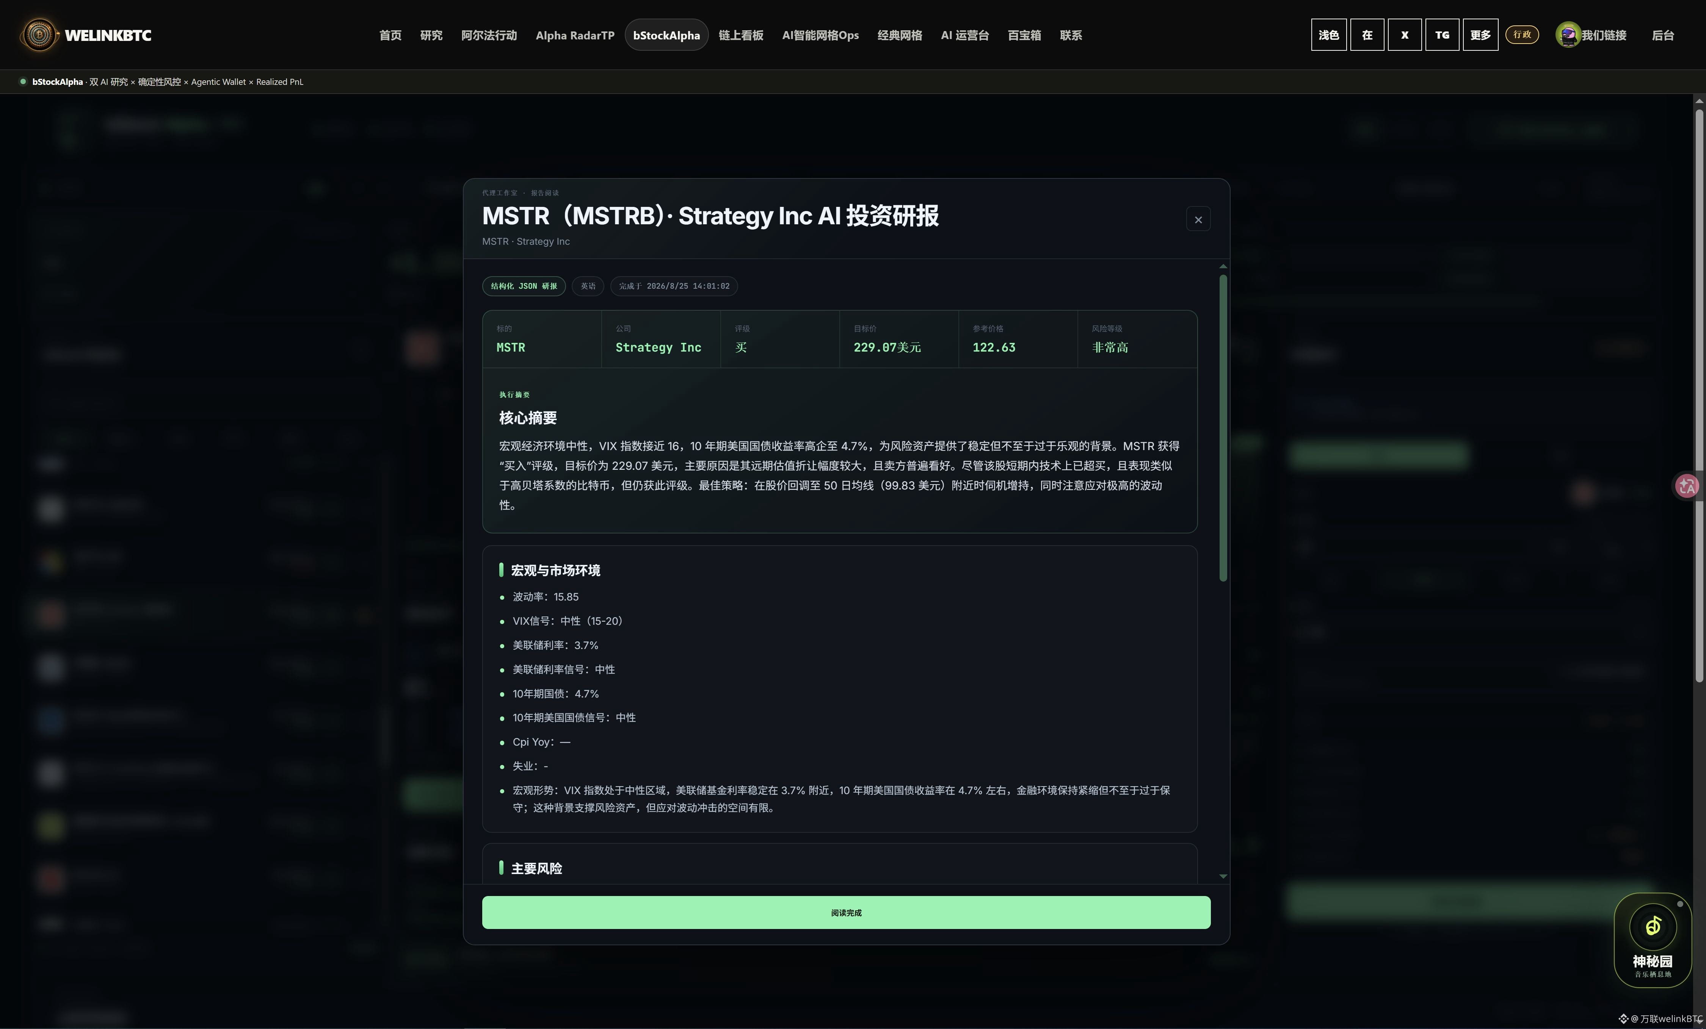Navigate to 阿尔法行动 section
1706x1029 pixels.
pos(489,35)
